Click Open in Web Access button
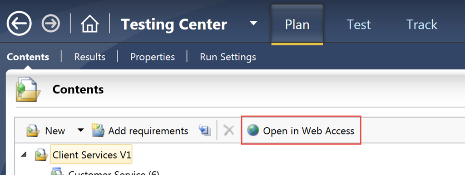This screenshot has width=465, height=175. tap(301, 131)
